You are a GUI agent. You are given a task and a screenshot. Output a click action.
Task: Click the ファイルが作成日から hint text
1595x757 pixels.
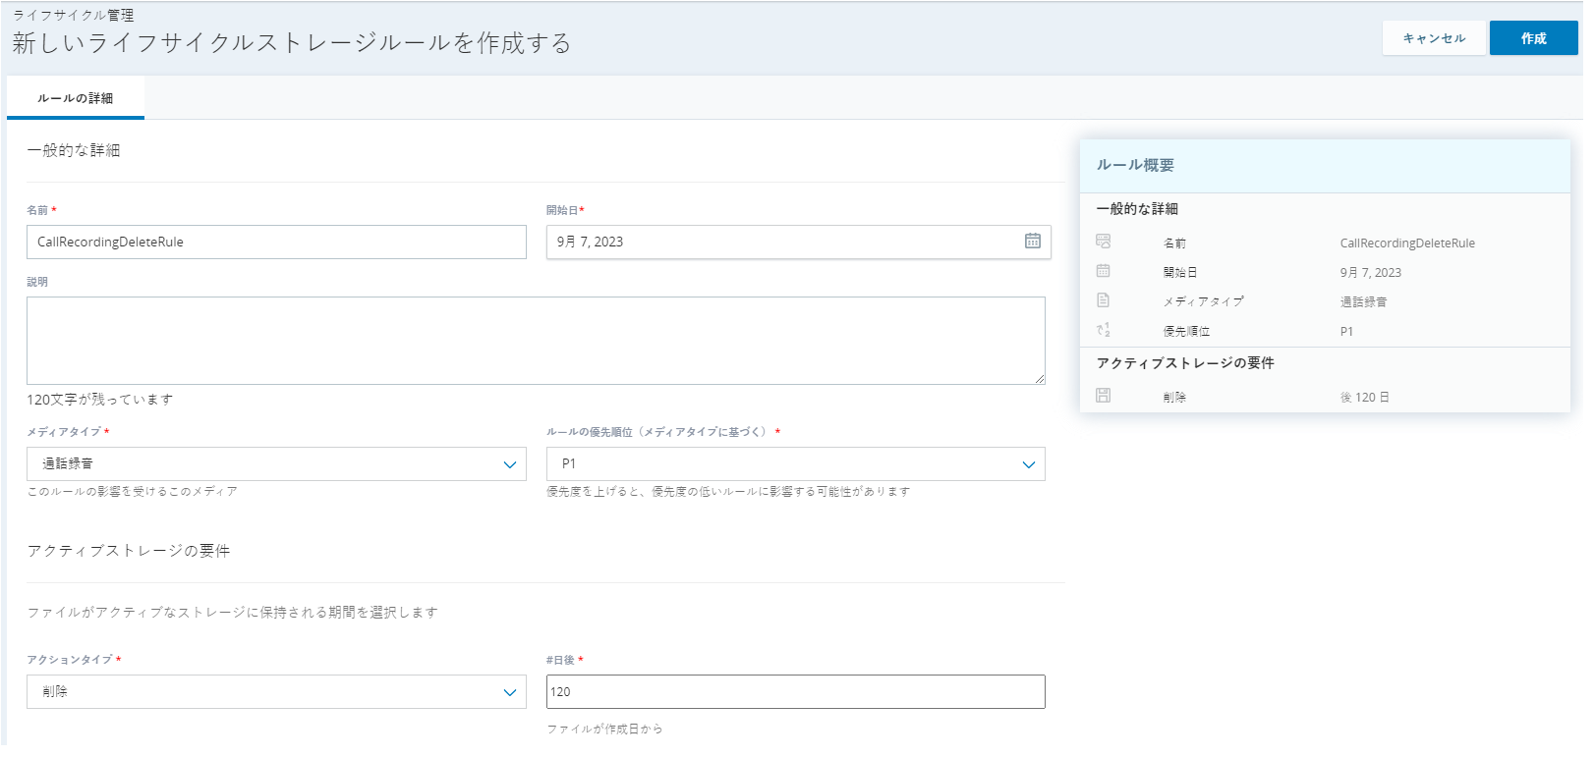coord(604,729)
